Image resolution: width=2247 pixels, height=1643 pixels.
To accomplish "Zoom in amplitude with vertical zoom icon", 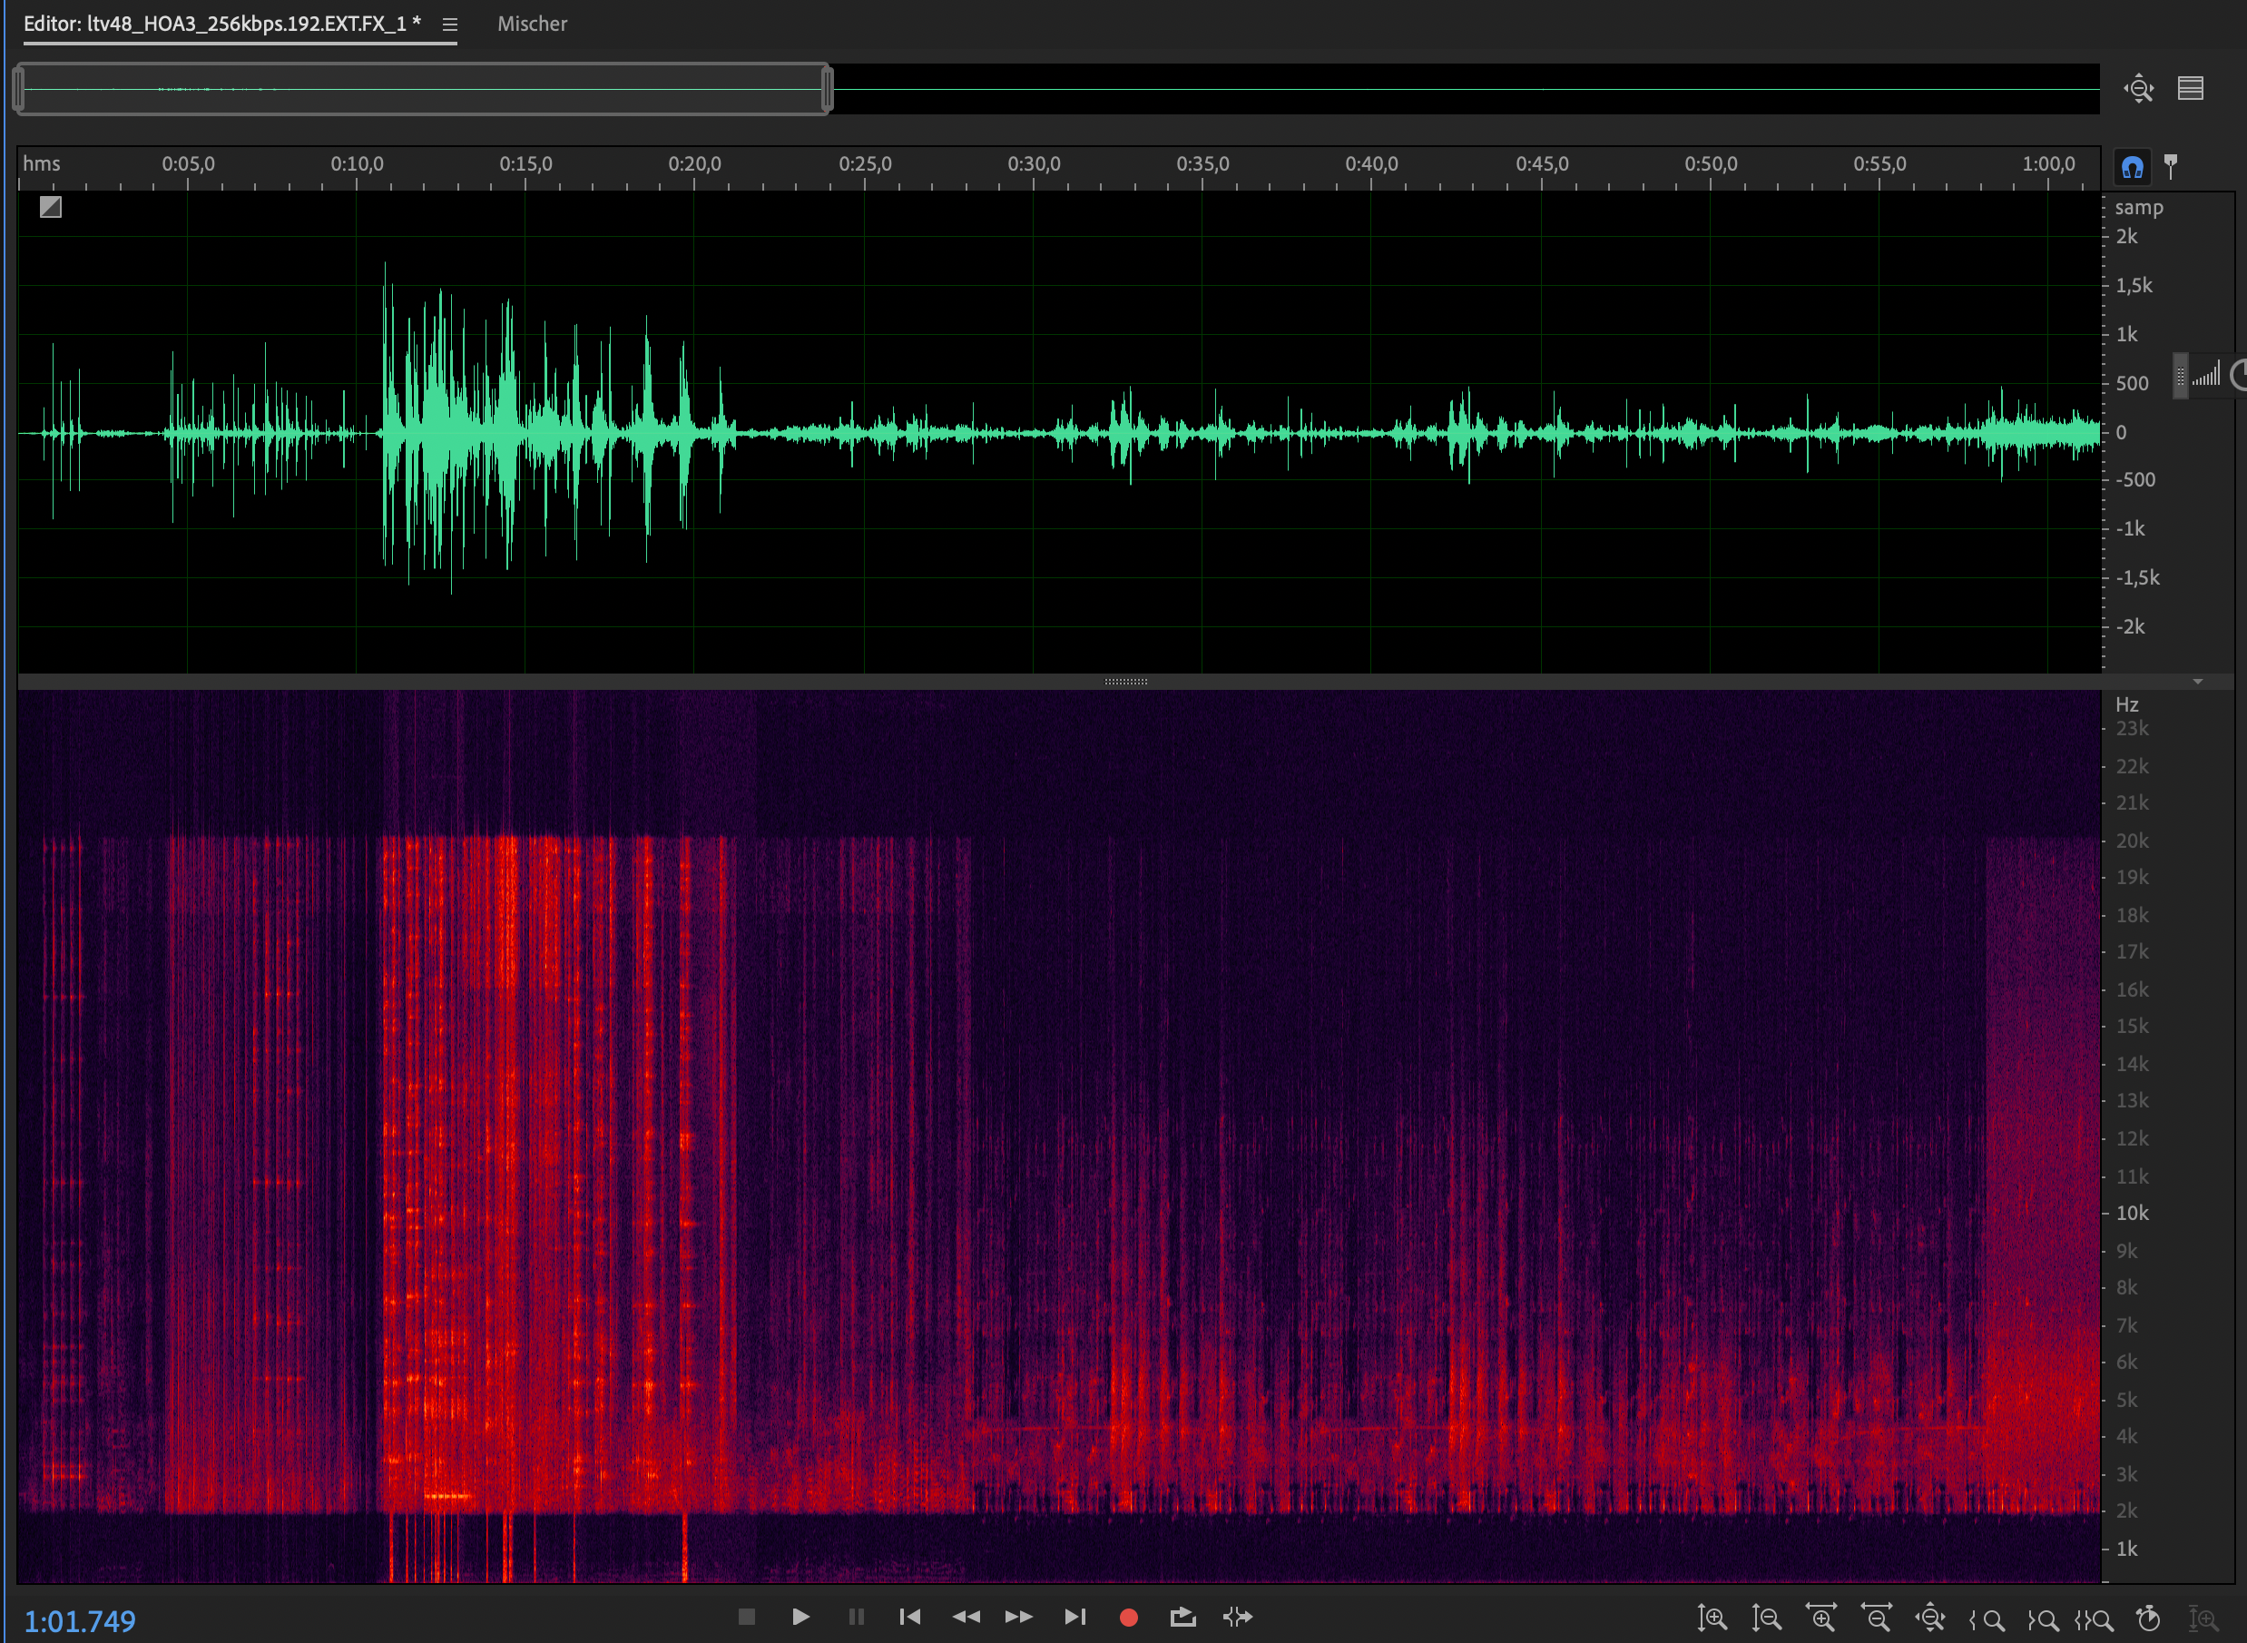I will [1711, 1618].
